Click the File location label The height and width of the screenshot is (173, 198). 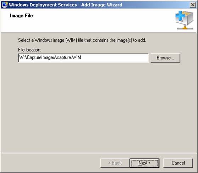click(30, 50)
